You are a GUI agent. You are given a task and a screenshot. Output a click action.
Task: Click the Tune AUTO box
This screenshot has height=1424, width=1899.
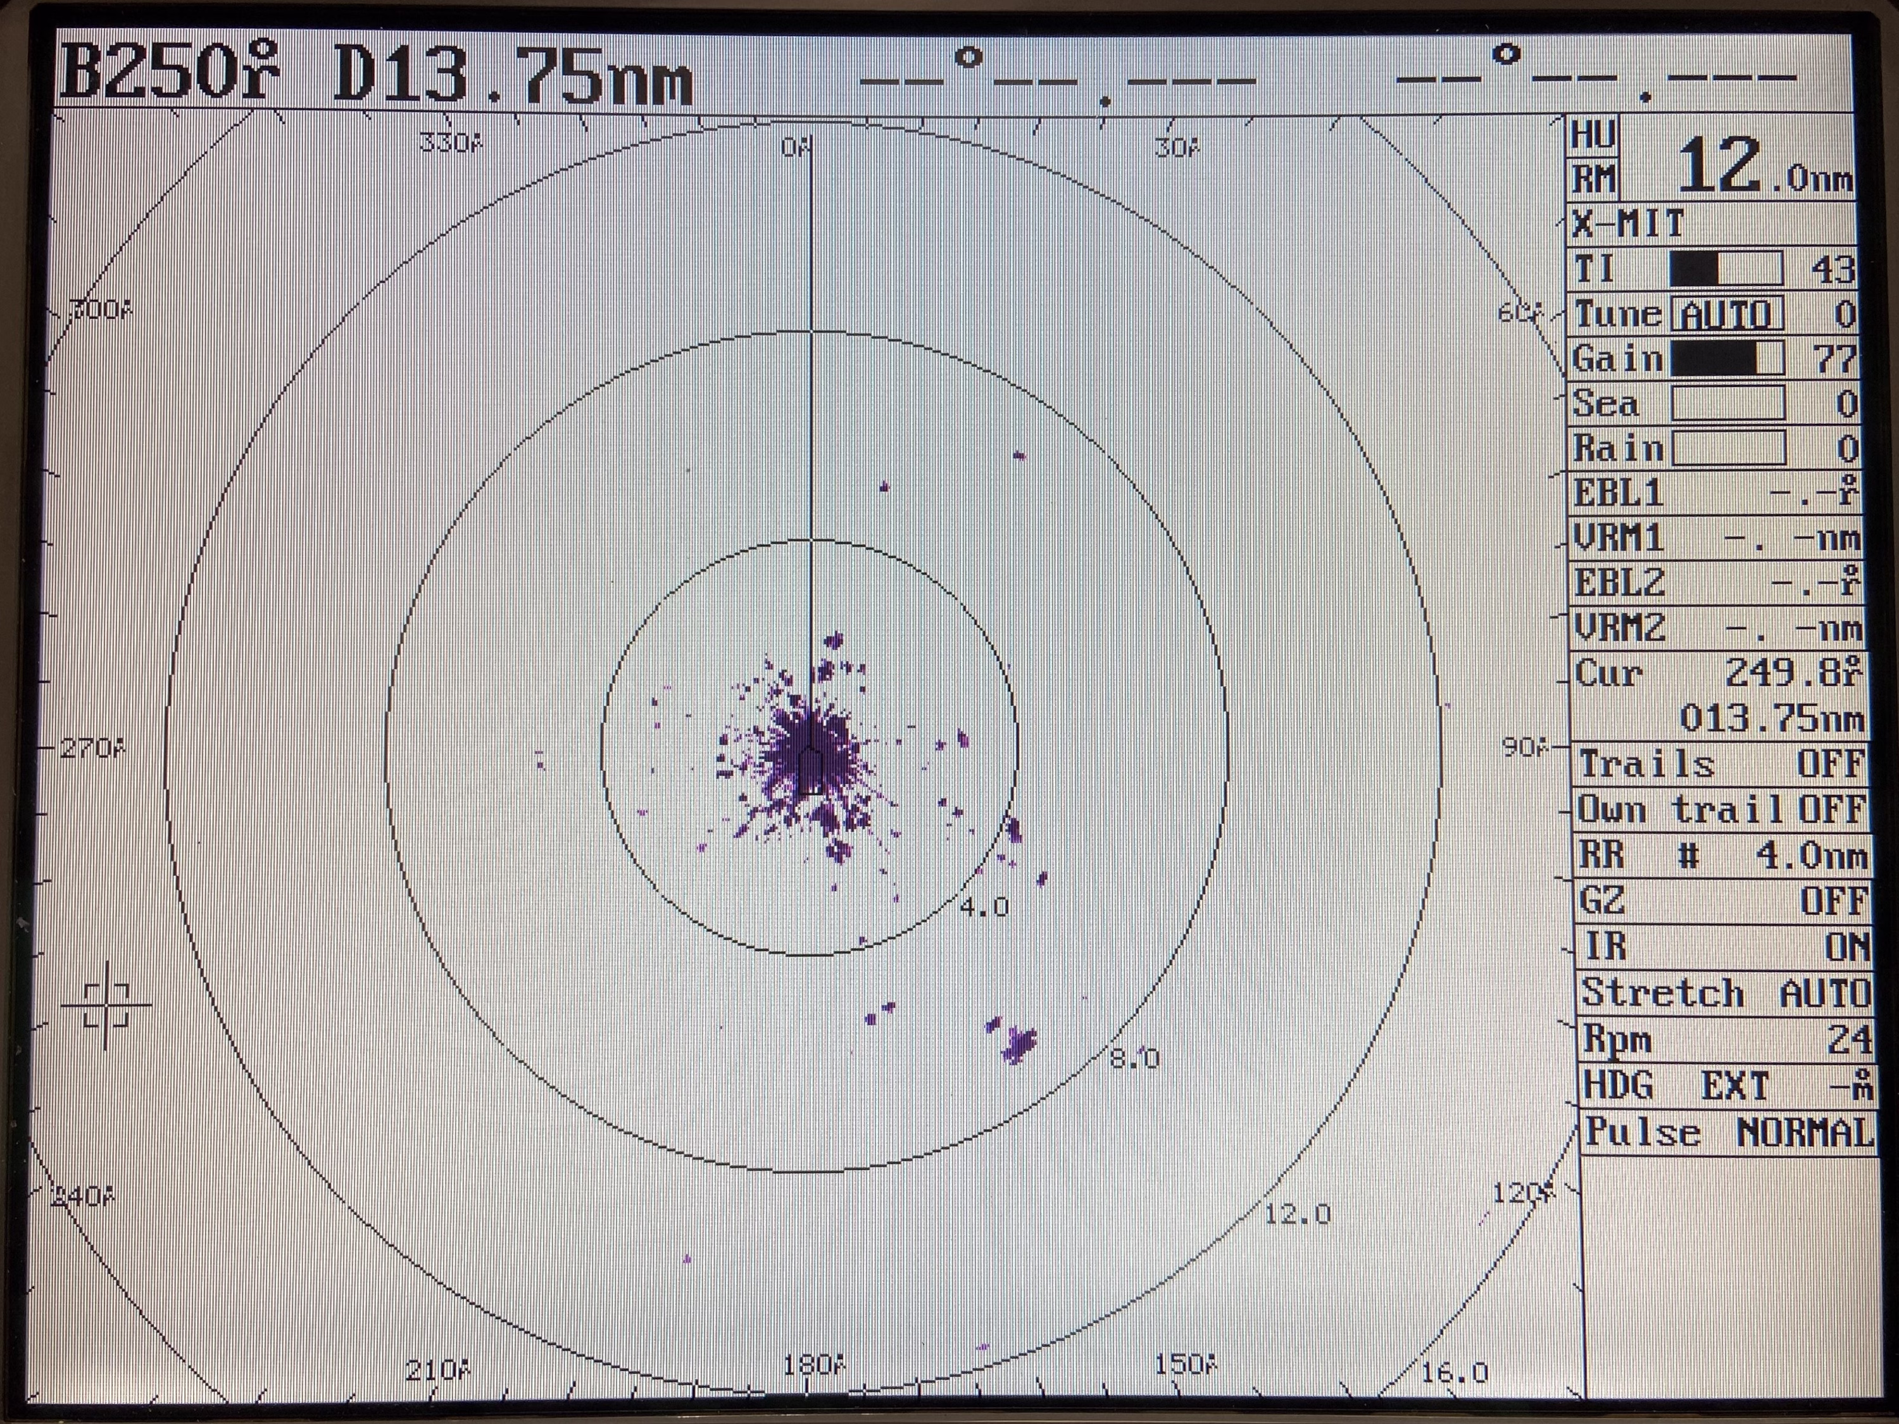point(1726,314)
